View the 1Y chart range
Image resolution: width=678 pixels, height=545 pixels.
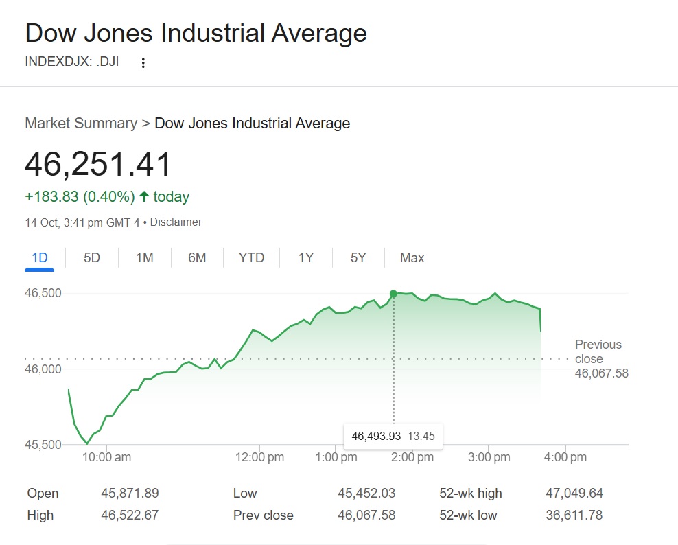click(305, 257)
